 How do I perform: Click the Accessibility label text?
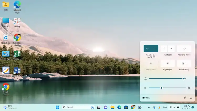pyautogui.click(x=184, y=70)
